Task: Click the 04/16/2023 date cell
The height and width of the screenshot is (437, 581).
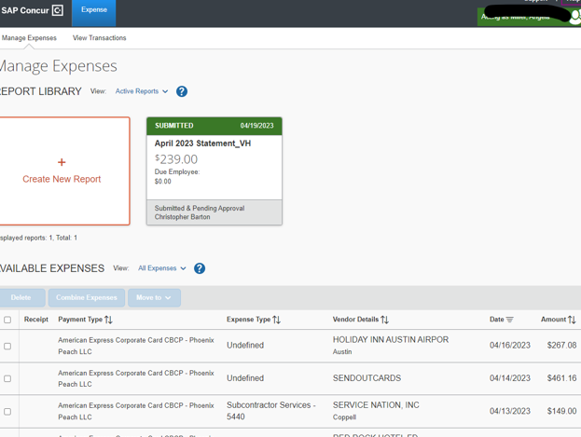Action: click(510, 345)
